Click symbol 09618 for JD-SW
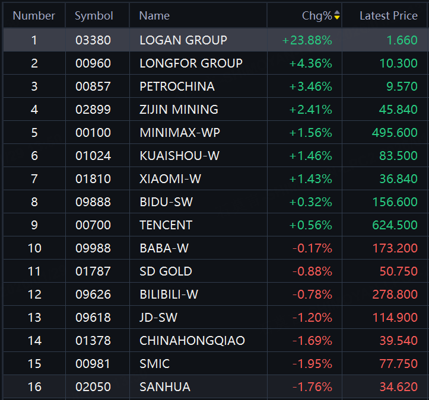 [93, 318]
